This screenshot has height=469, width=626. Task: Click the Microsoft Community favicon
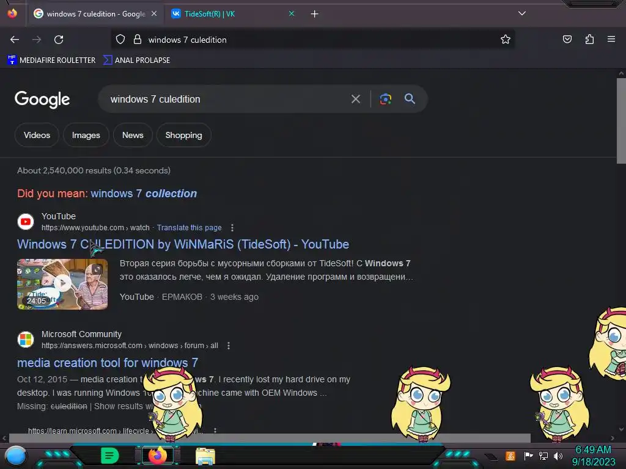coord(26,340)
